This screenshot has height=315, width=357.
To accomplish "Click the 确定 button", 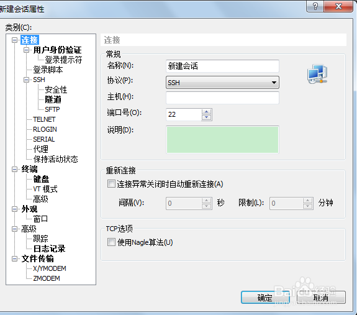I will [265, 298].
